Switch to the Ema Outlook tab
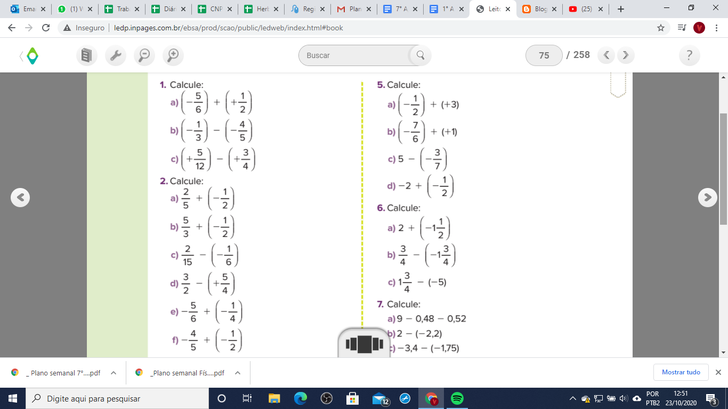 pos(28,9)
